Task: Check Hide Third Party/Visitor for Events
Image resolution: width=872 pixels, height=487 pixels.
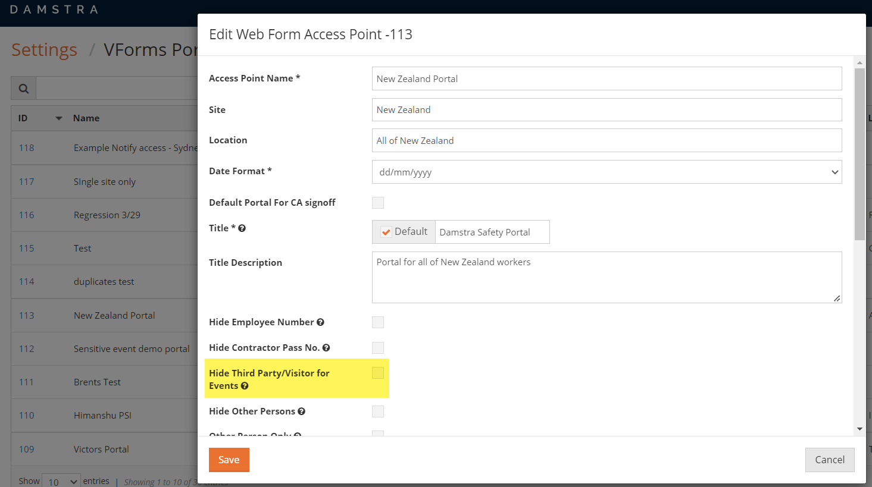Action: [x=378, y=373]
